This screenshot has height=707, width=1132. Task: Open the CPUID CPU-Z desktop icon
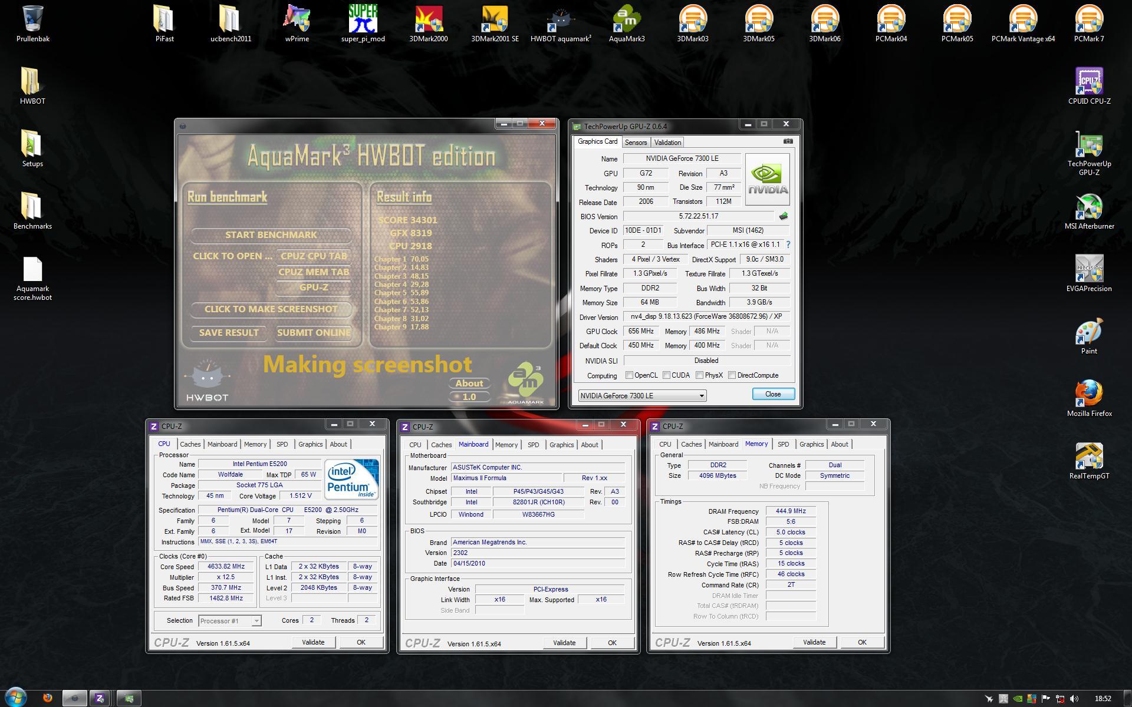pyautogui.click(x=1089, y=86)
